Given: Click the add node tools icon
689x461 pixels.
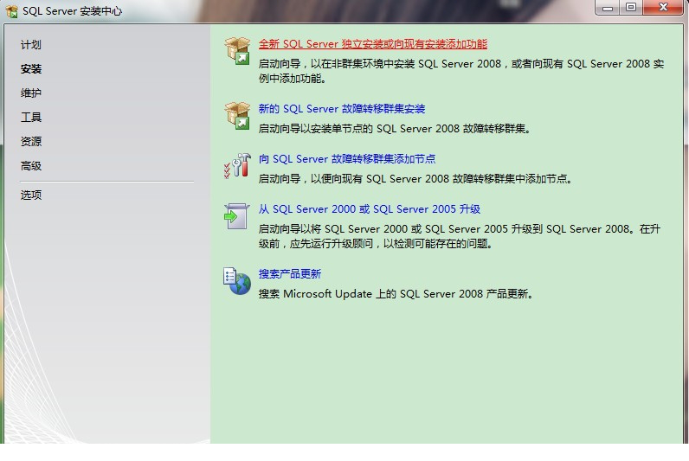Looking at the screenshot, I should click(238, 166).
